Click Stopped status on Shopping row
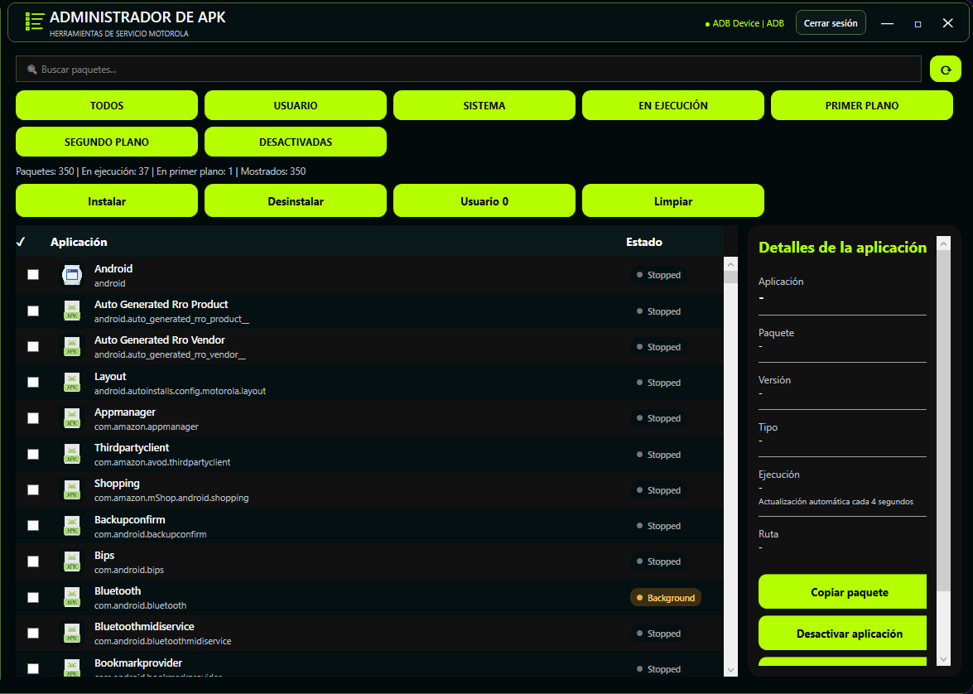Screen dimensions: 973x694 [658, 490]
